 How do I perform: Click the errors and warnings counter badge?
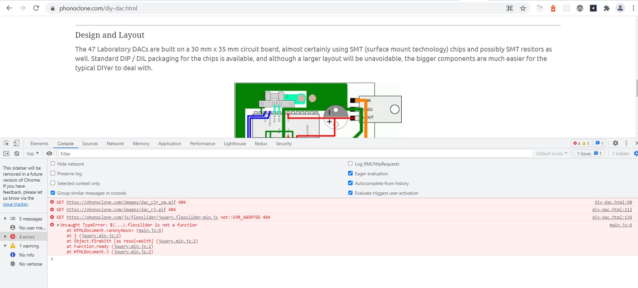coord(581,143)
